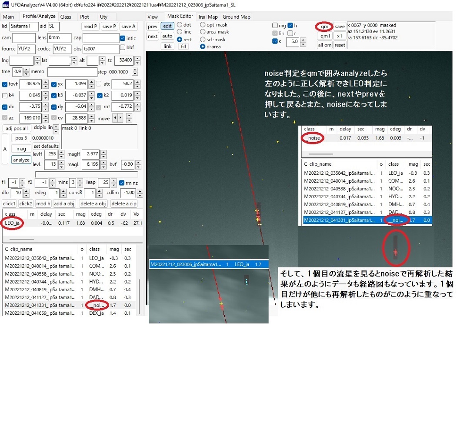Increase the s threshold 5.0 value stepper
Screen dimensions: 457x423
point(303,40)
